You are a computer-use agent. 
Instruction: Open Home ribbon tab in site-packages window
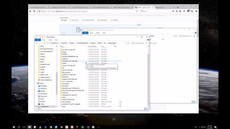[44, 40]
